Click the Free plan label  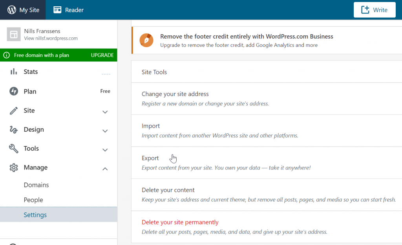pyautogui.click(x=105, y=91)
